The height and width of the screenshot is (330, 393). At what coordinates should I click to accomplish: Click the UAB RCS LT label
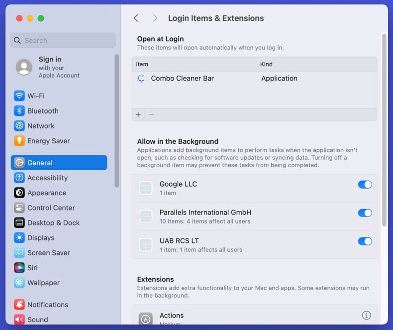pyautogui.click(x=179, y=241)
